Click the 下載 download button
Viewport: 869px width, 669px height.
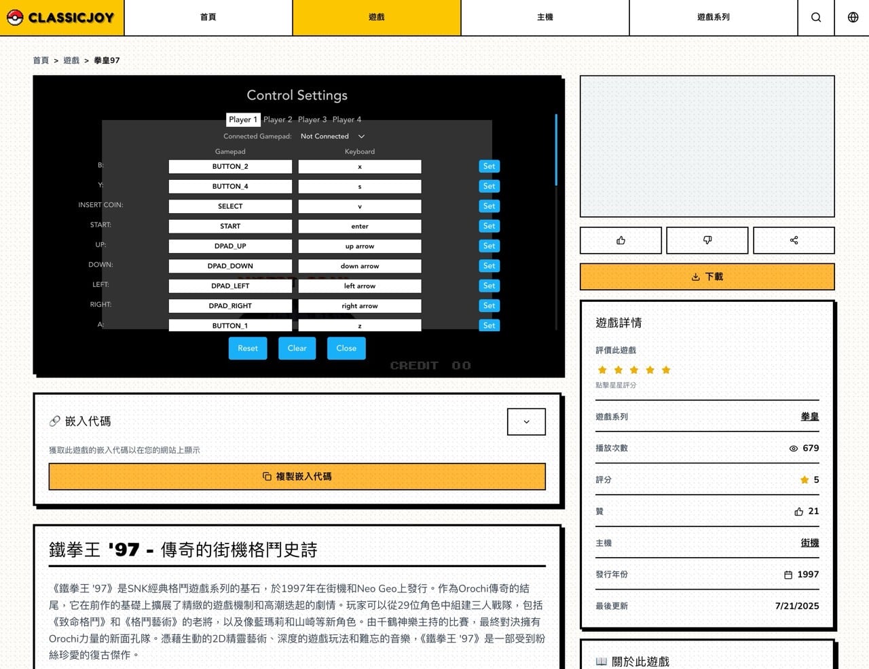(707, 277)
